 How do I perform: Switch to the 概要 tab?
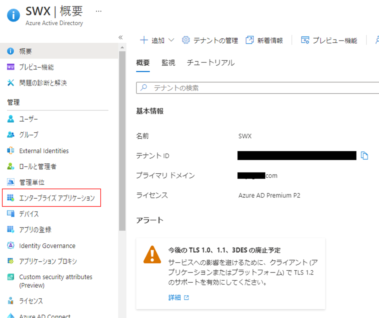point(143,63)
